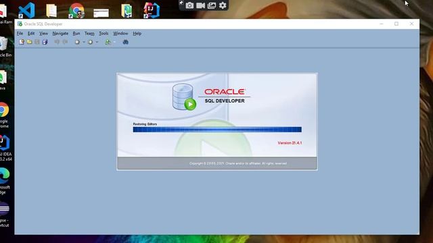The width and height of the screenshot is (433, 243).
Task: Open the Forward history dropdown arrow
Action: point(97,42)
